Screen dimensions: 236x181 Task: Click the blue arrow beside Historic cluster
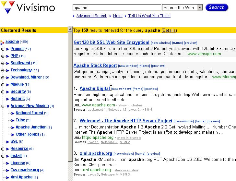[8, 99]
